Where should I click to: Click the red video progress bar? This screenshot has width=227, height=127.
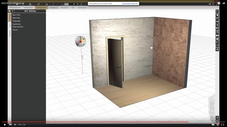pos(95,122)
